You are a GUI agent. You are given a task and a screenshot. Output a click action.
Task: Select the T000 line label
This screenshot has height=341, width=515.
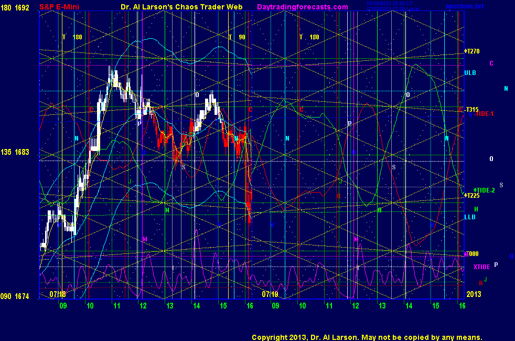pyautogui.click(x=472, y=254)
